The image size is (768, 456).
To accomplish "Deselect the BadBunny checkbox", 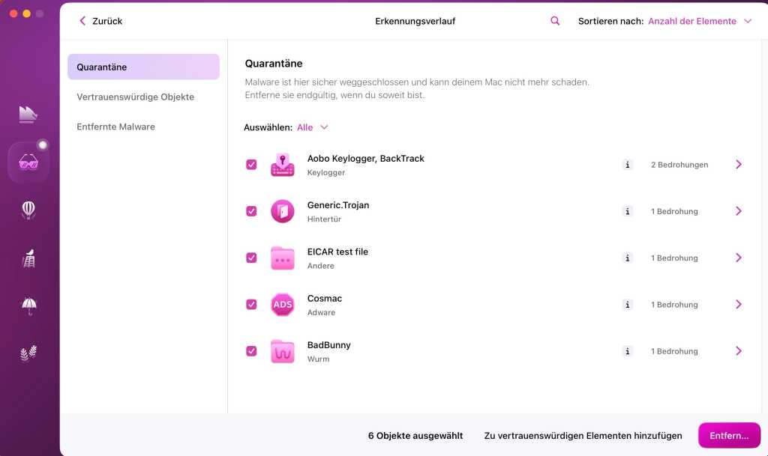I will point(252,351).
